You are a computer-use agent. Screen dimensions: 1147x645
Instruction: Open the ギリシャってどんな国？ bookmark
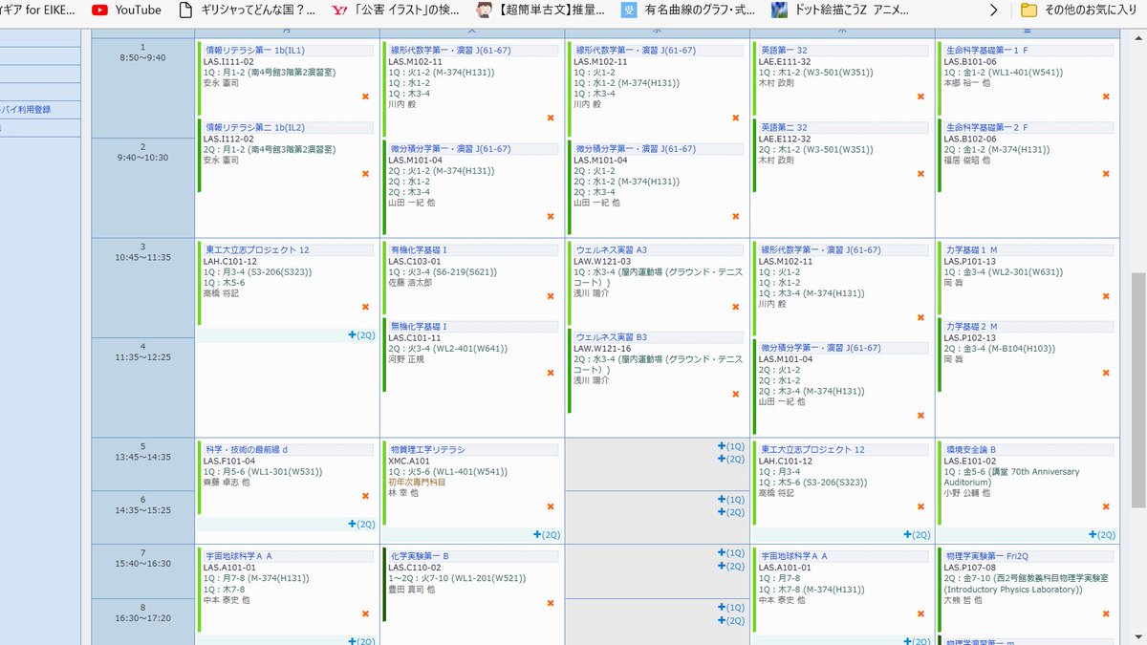(248, 11)
